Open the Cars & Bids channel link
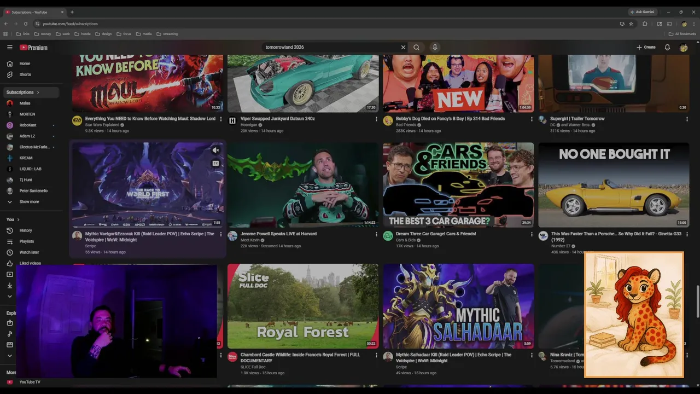 click(406, 240)
